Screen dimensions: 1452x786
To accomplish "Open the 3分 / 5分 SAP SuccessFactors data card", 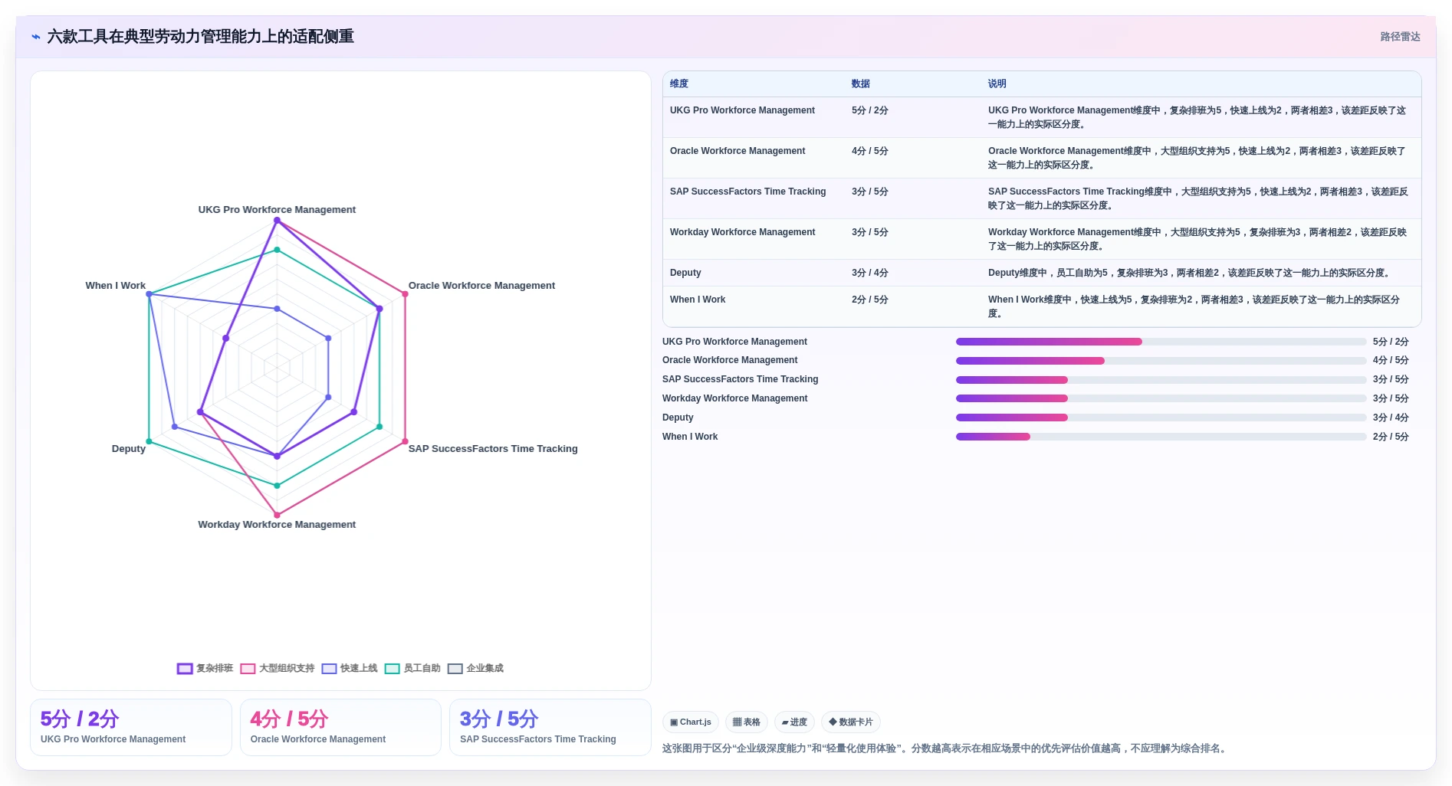I will [x=550, y=727].
